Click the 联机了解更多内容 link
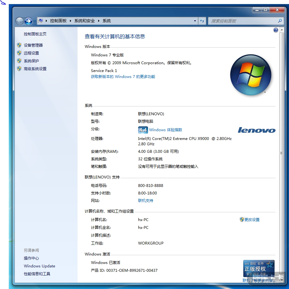The height and width of the screenshot is (289, 289). point(258,280)
